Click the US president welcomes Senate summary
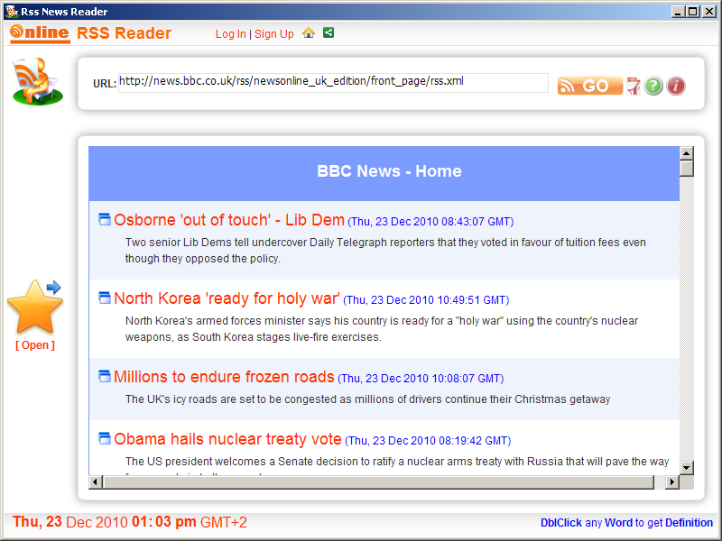This screenshot has height=541, width=722. pyautogui.click(x=397, y=462)
